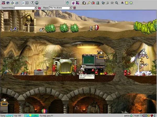Click the green flower icon in the toolbar
This screenshot has width=157, height=117.
coord(131,3)
